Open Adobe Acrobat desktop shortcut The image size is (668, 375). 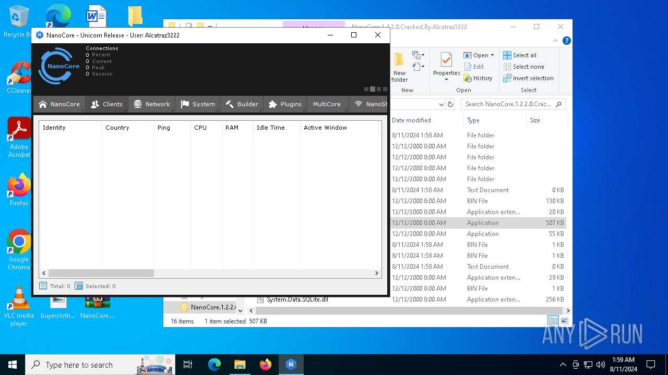point(19,137)
